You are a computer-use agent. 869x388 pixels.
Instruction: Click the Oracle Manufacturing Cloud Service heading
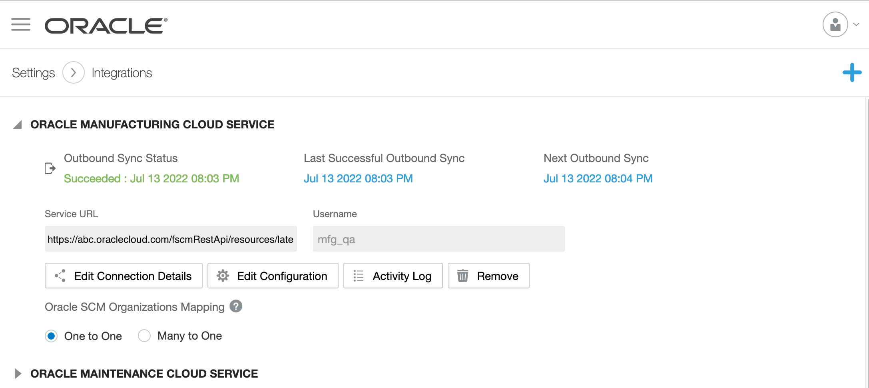point(152,124)
